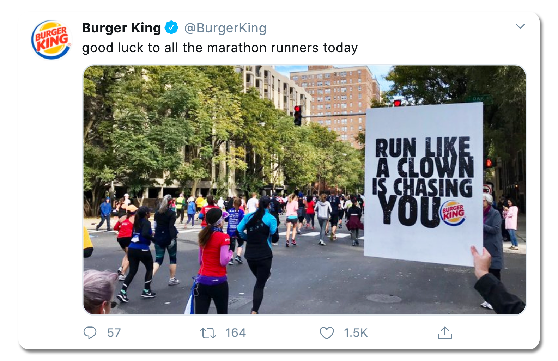Open the Burger King profile avatar
Image resolution: width=558 pixels, height=361 pixels.
(x=51, y=39)
